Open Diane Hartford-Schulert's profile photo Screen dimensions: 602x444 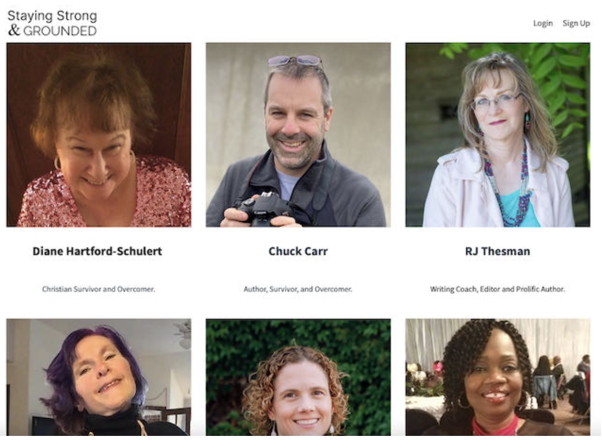coord(99,135)
